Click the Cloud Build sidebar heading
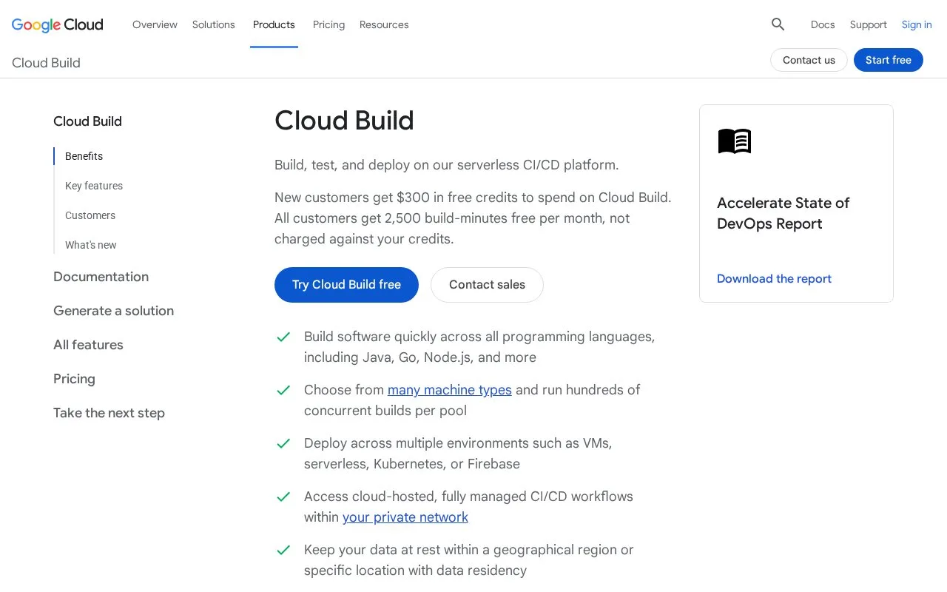This screenshot has height=592, width=947. (87, 121)
